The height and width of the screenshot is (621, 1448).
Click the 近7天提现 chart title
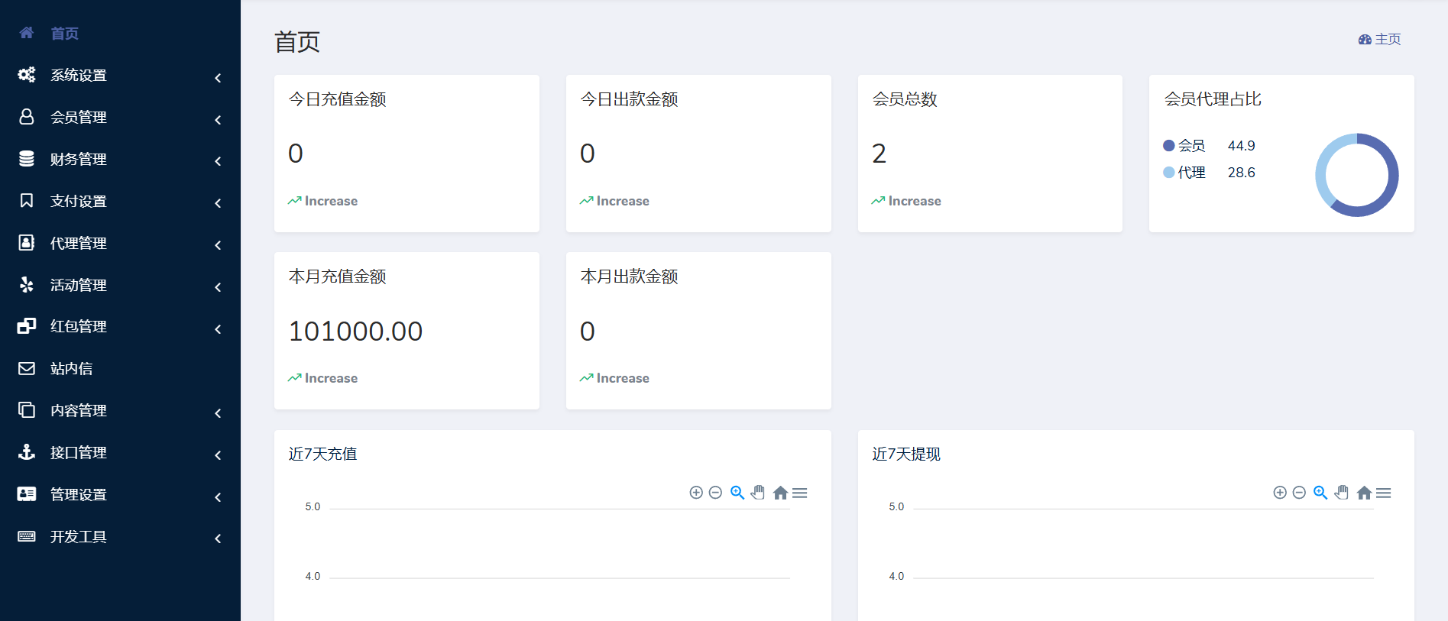point(906,454)
